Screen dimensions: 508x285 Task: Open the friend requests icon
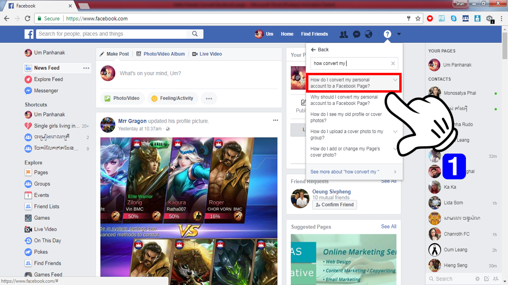(x=344, y=34)
